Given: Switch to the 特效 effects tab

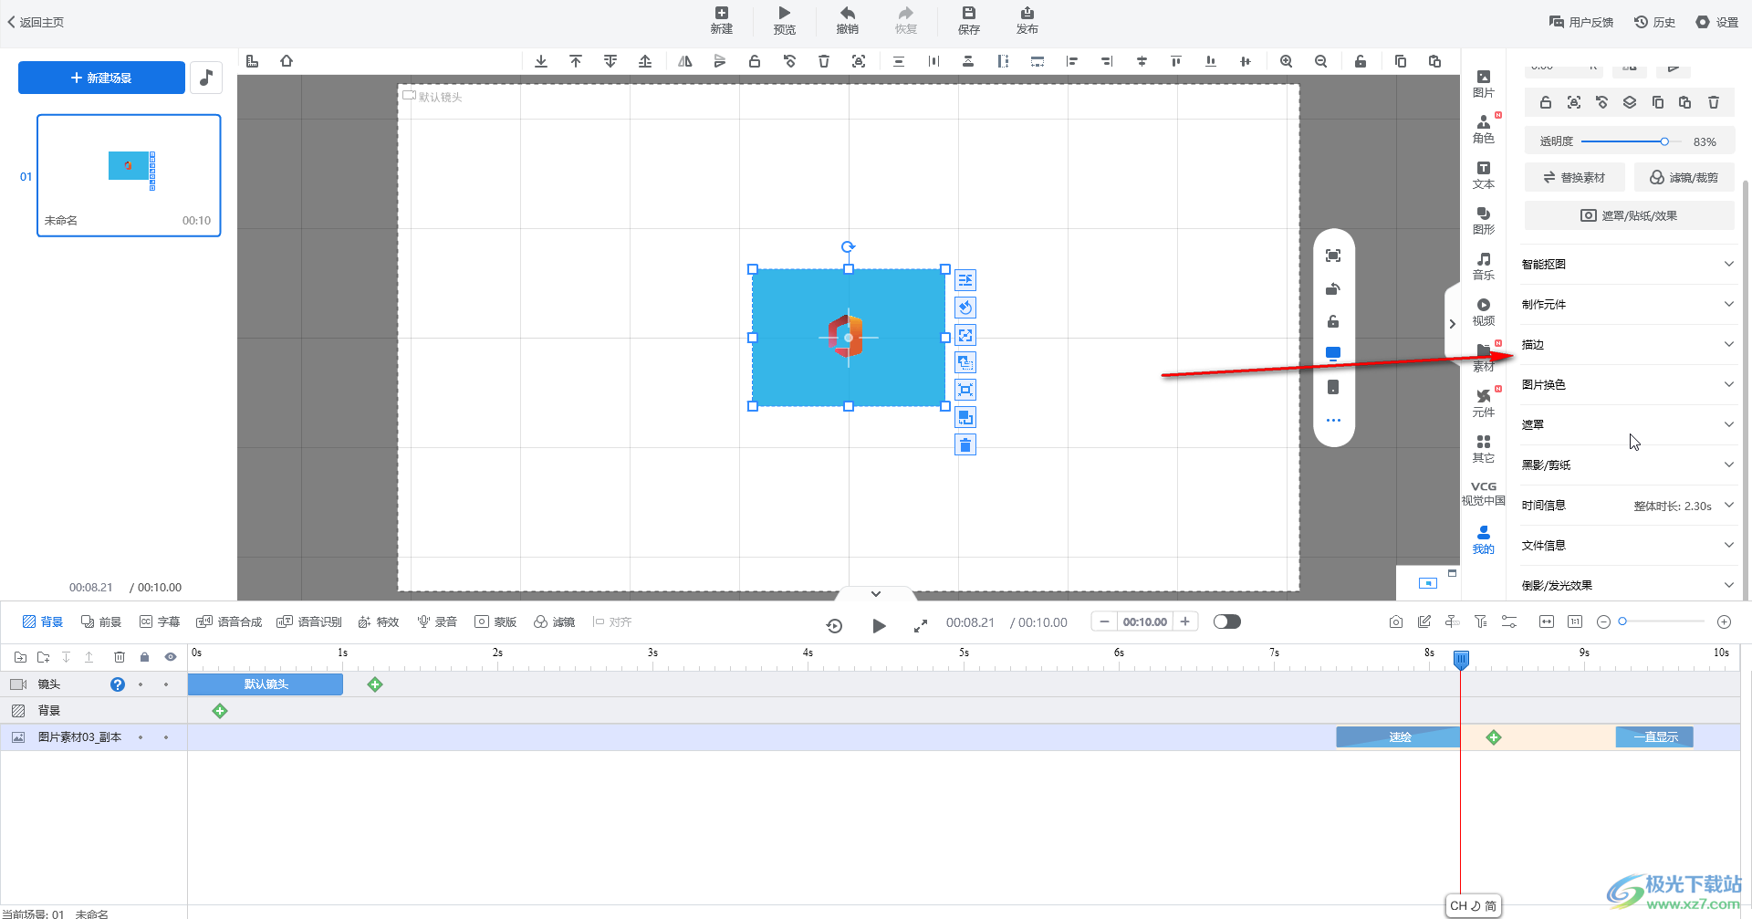Looking at the screenshot, I should point(379,621).
